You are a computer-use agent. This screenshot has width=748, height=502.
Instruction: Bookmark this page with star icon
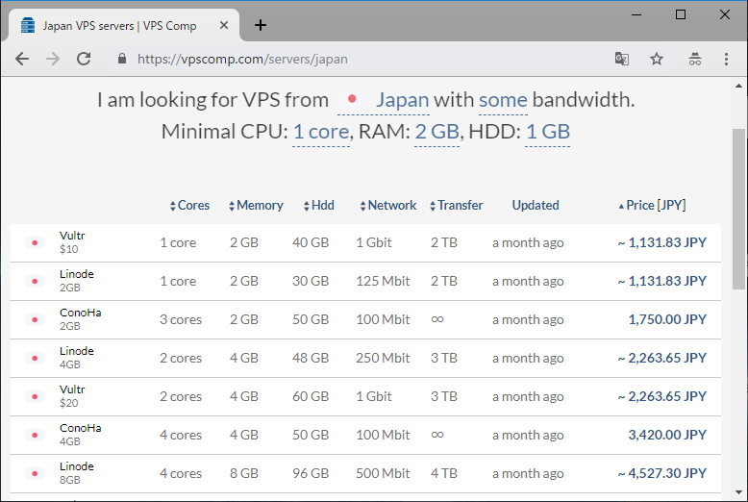pyautogui.click(x=657, y=59)
